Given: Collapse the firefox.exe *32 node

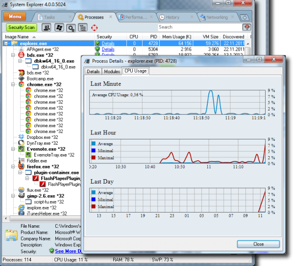Looking at the screenshot, I should point(13,167).
